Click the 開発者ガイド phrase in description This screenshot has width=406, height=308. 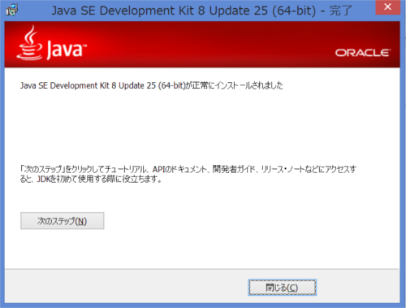click(x=234, y=169)
